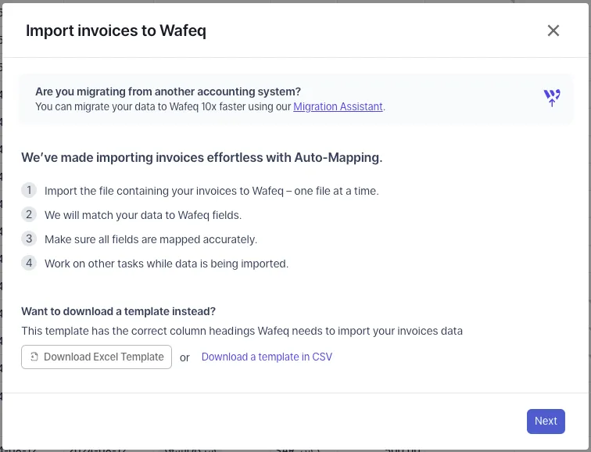Image resolution: width=591 pixels, height=452 pixels.
Task: Click the migration arrow icon in banner
Action: tap(552, 98)
